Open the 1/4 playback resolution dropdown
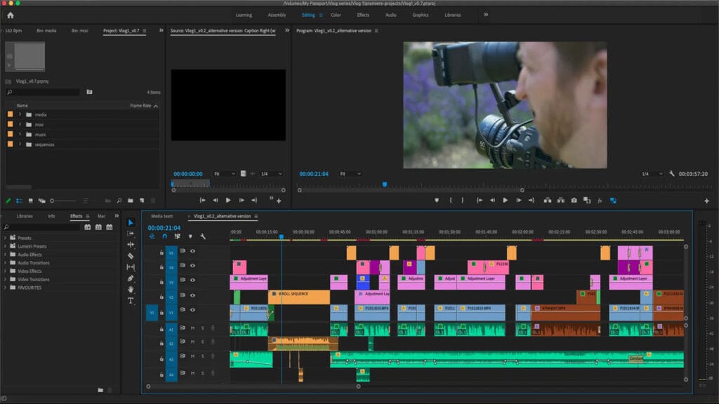The height and width of the screenshot is (404, 719). click(x=651, y=174)
